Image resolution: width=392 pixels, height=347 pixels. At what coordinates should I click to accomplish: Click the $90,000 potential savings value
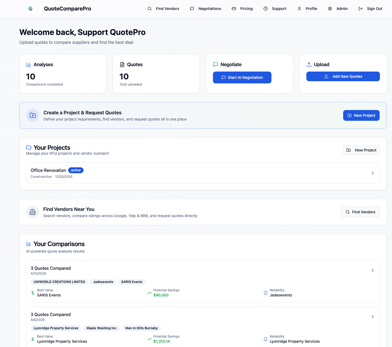(161, 295)
